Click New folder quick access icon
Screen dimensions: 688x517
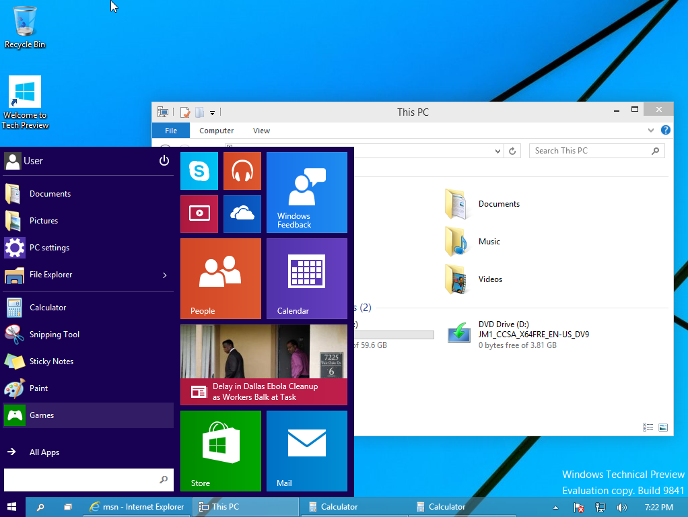pyautogui.click(x=200, y=112)
